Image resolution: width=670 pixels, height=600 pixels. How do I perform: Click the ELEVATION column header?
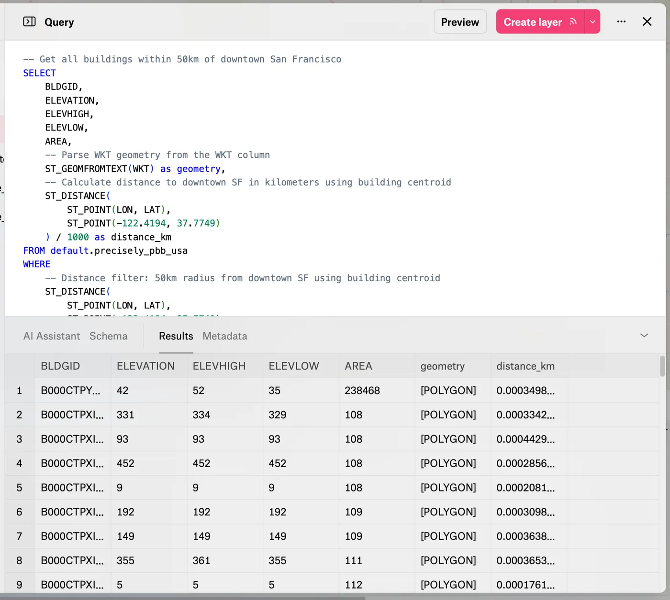point(149,366)
